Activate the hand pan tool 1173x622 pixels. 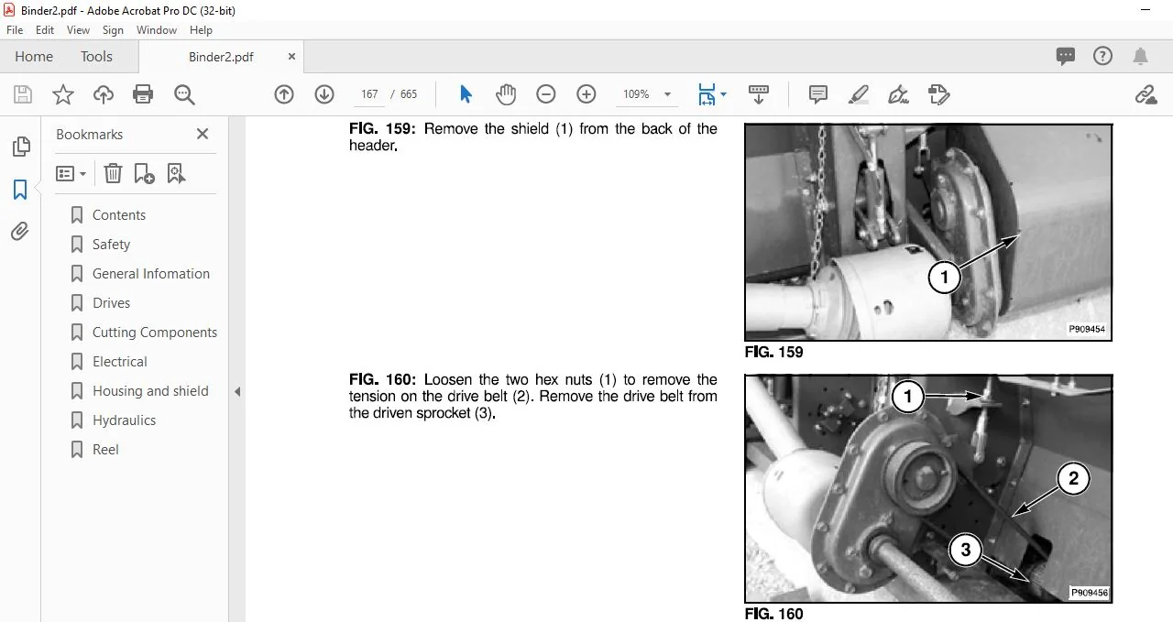(x=506, y=94)
